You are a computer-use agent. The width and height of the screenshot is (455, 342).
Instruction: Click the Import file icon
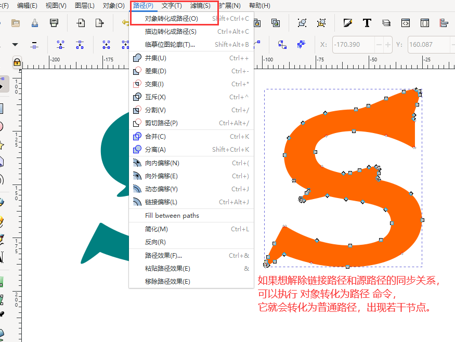click(x=81, y=23)
